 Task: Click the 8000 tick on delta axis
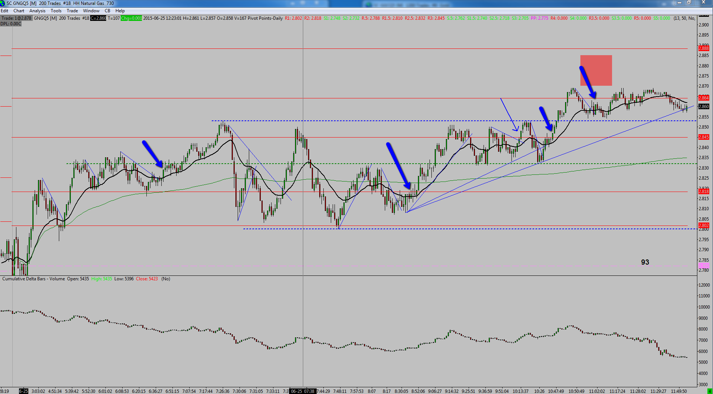703,329
